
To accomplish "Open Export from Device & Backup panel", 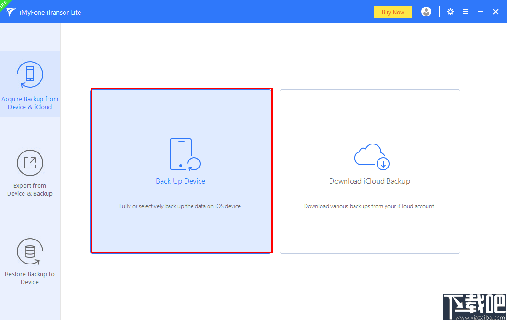I will 30,162.
